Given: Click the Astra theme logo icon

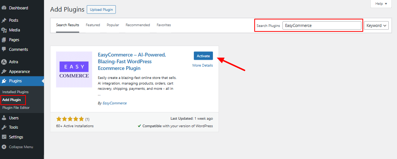Looking at the screenshot, I should coord(4,62).
